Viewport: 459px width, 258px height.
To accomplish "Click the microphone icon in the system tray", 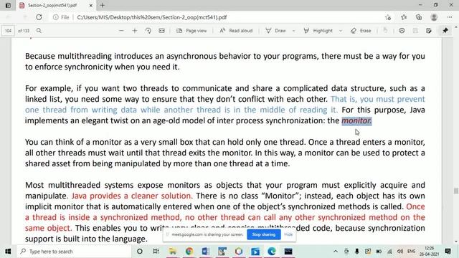I will click(357, 252).
